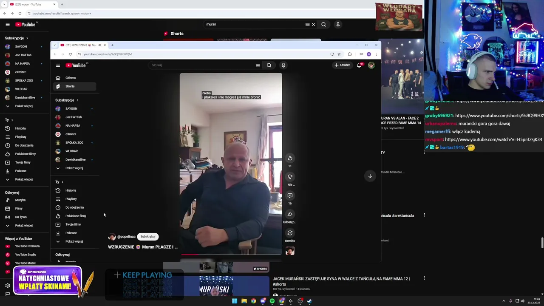Open more options for Jacek Murański video
Screen dimensions: 544x306
(424, 278)
